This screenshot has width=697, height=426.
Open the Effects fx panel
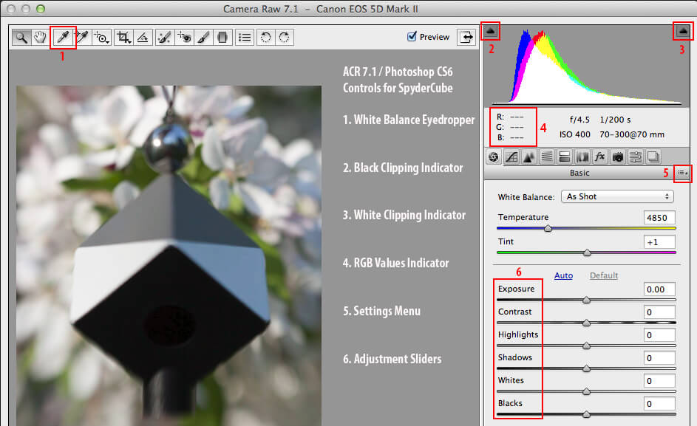[599, 157]
